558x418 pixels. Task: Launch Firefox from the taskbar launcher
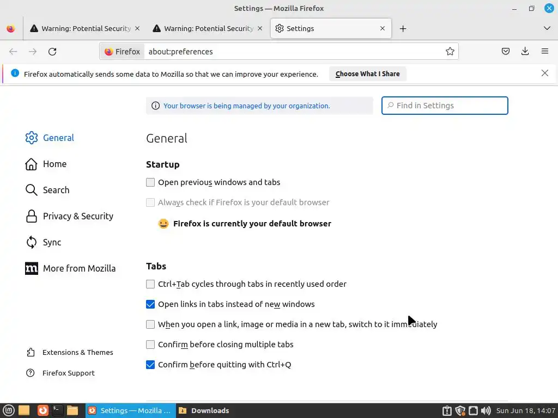coord(43,410)
